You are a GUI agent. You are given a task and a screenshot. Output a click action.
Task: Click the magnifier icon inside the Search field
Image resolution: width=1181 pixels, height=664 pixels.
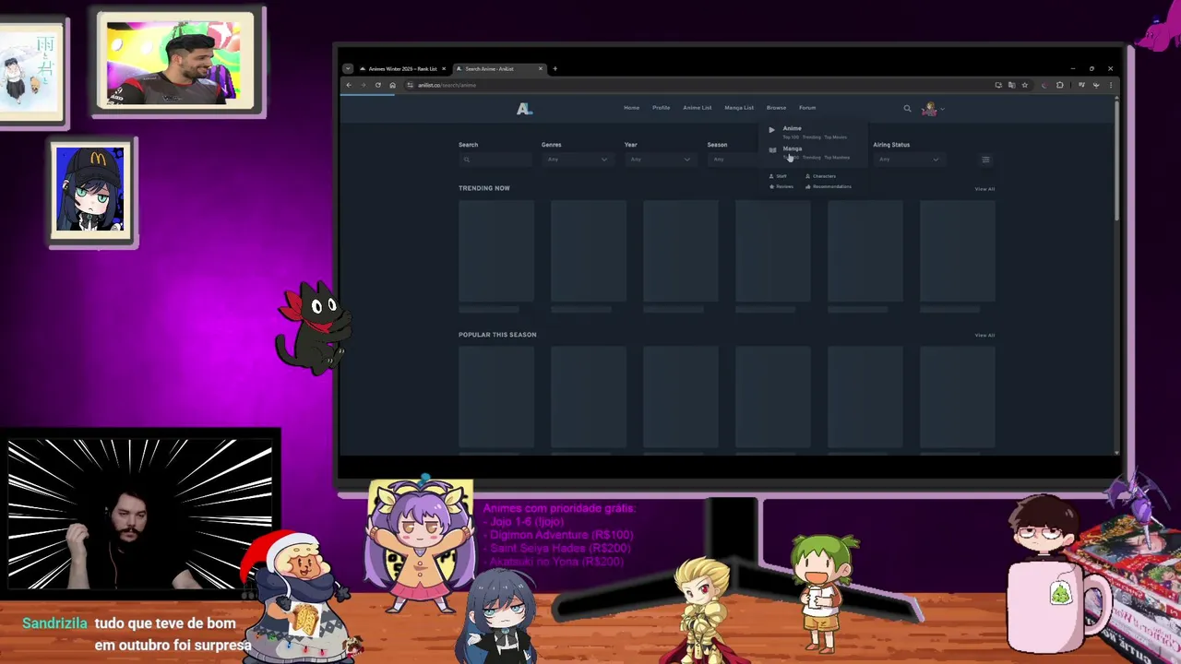467,160
